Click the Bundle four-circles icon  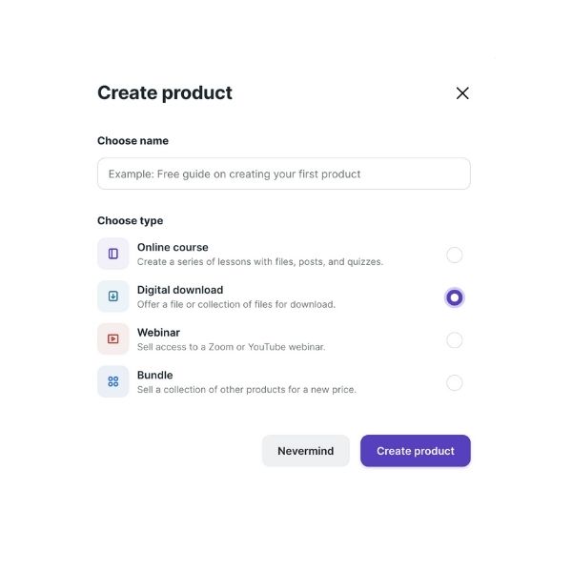point(113,381)
